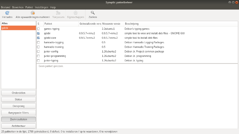Switch to the Status filter view
239x134 pixels.
(x=19, y=99)
